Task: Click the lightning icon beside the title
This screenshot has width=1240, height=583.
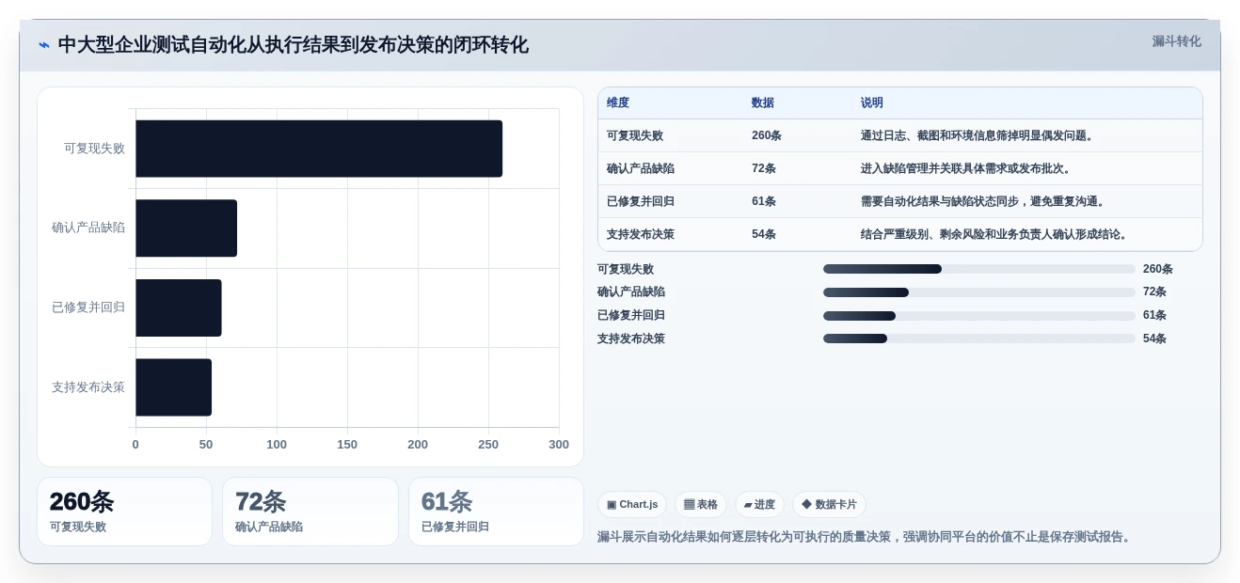Action: tap(44, 45)
